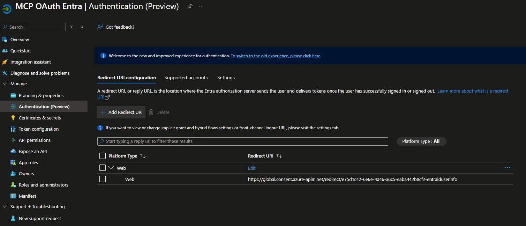The image size is (526, 226).
Task: Tick the select-all checkbox in the table header
Action: pyautogui.click(x=103, y=156)
